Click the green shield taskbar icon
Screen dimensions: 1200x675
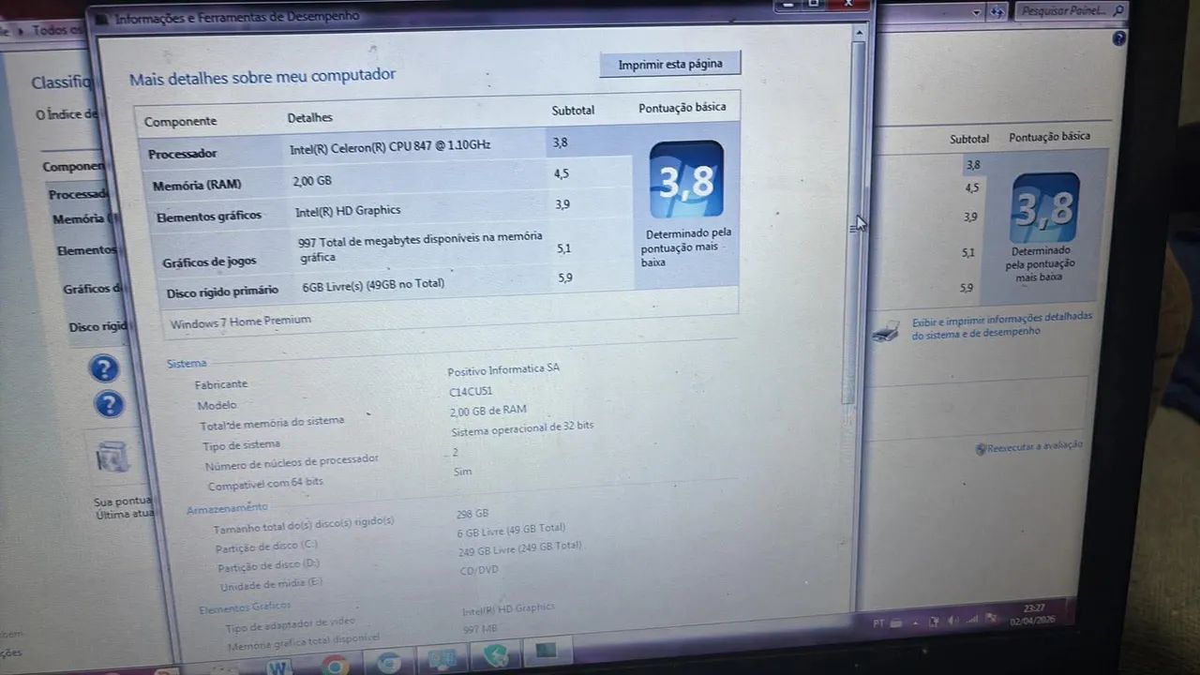[x=494, y=657]
